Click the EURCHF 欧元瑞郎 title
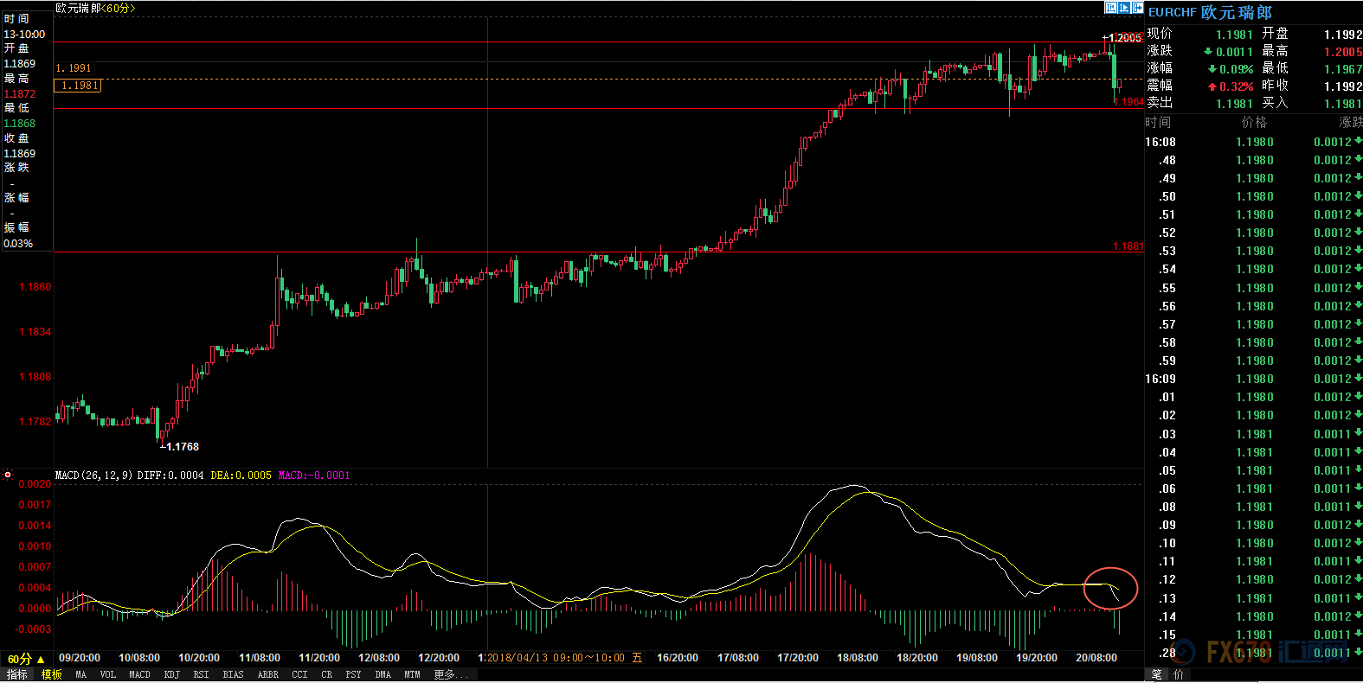Screen dimensions: 1363x683 1210,12
